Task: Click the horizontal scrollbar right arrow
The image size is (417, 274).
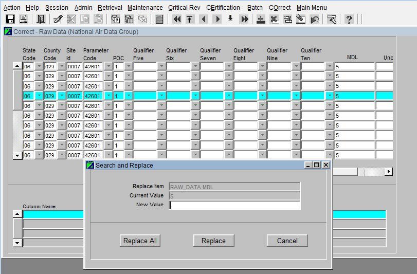Action: (x=388, y=171)
